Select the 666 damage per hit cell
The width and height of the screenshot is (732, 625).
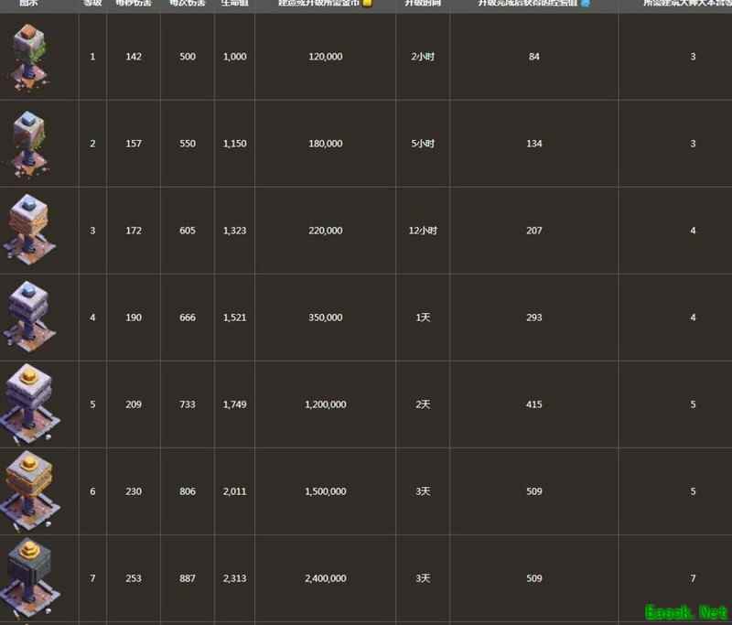click(x=188, y=318)
